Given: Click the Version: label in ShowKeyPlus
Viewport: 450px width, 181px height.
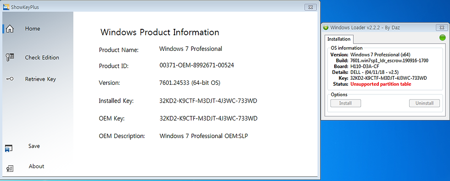Looking at the screenshot, I should [x=109, y=83].
